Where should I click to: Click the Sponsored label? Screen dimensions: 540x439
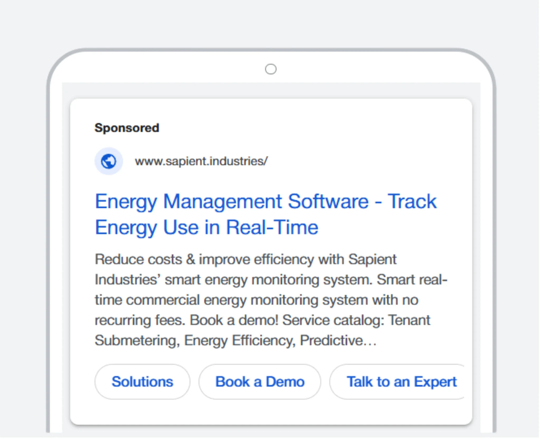tap(127, 128)
